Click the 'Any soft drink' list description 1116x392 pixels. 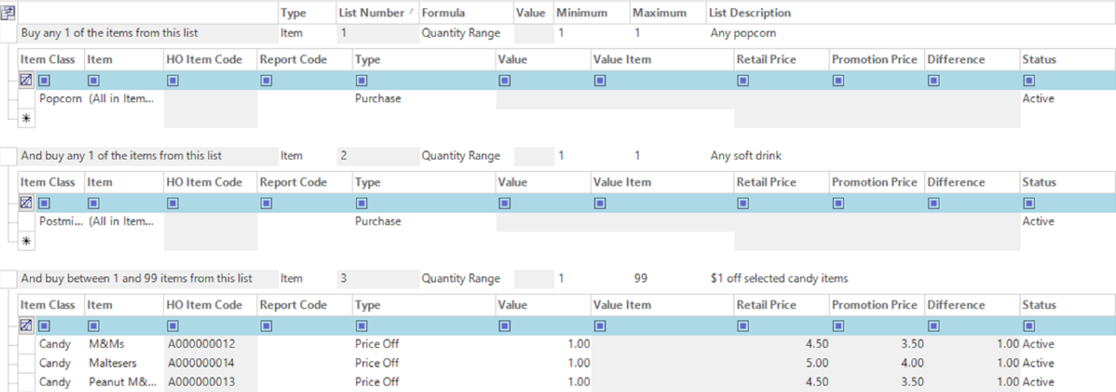click(746, 156)
